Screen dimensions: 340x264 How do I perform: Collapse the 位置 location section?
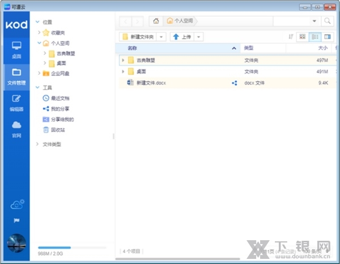click(37, 22)
